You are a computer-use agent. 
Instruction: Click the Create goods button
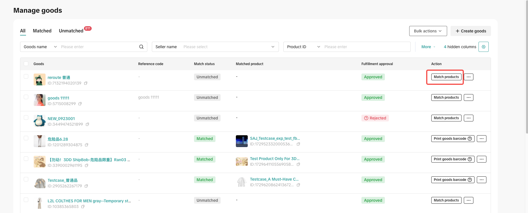(x=470, y=31)
